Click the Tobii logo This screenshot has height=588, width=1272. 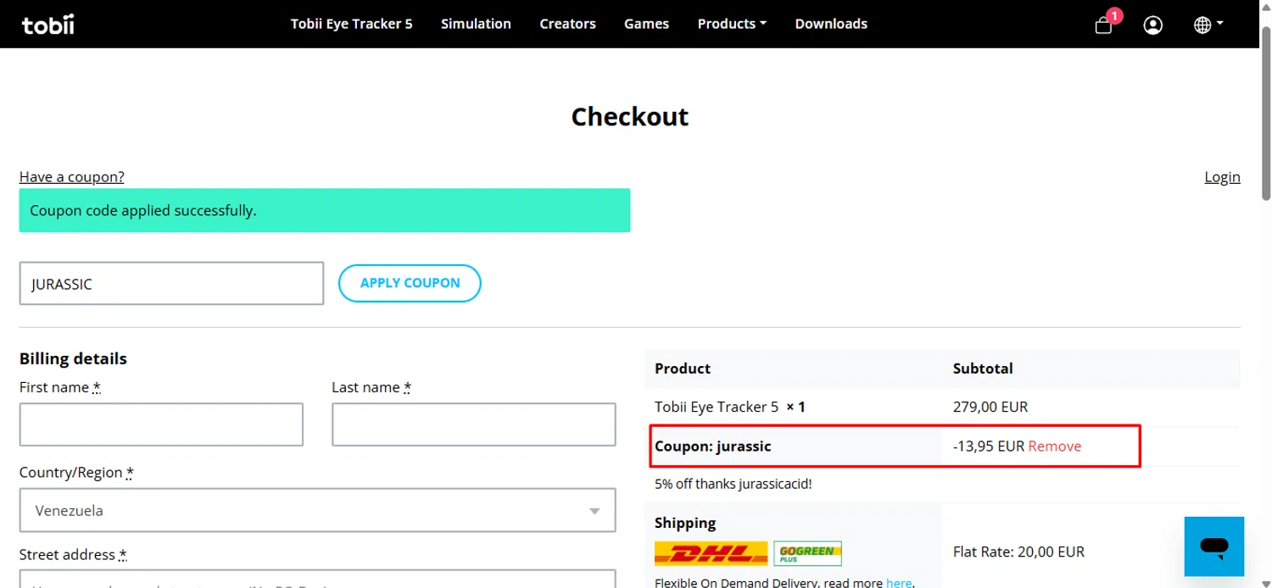[x=48, y=25]
